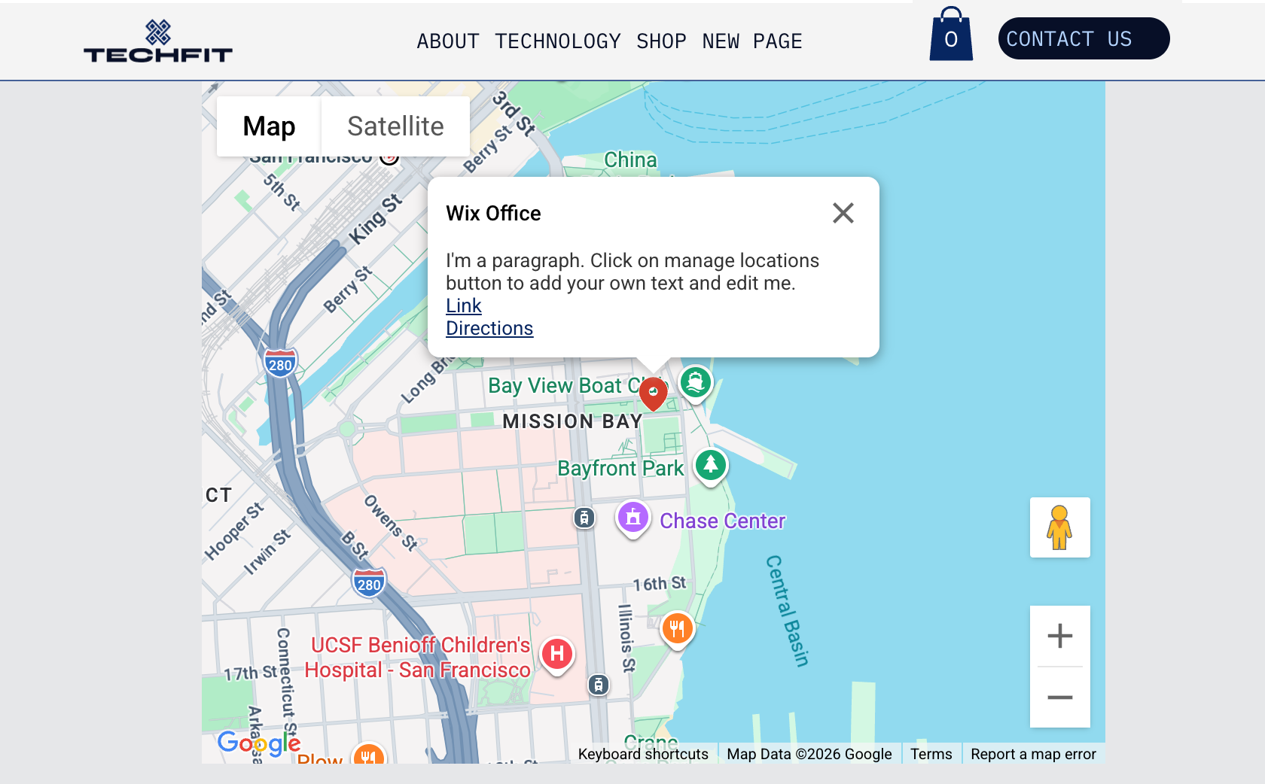Click the red Wix Office map pin

(x=652, y=393)
